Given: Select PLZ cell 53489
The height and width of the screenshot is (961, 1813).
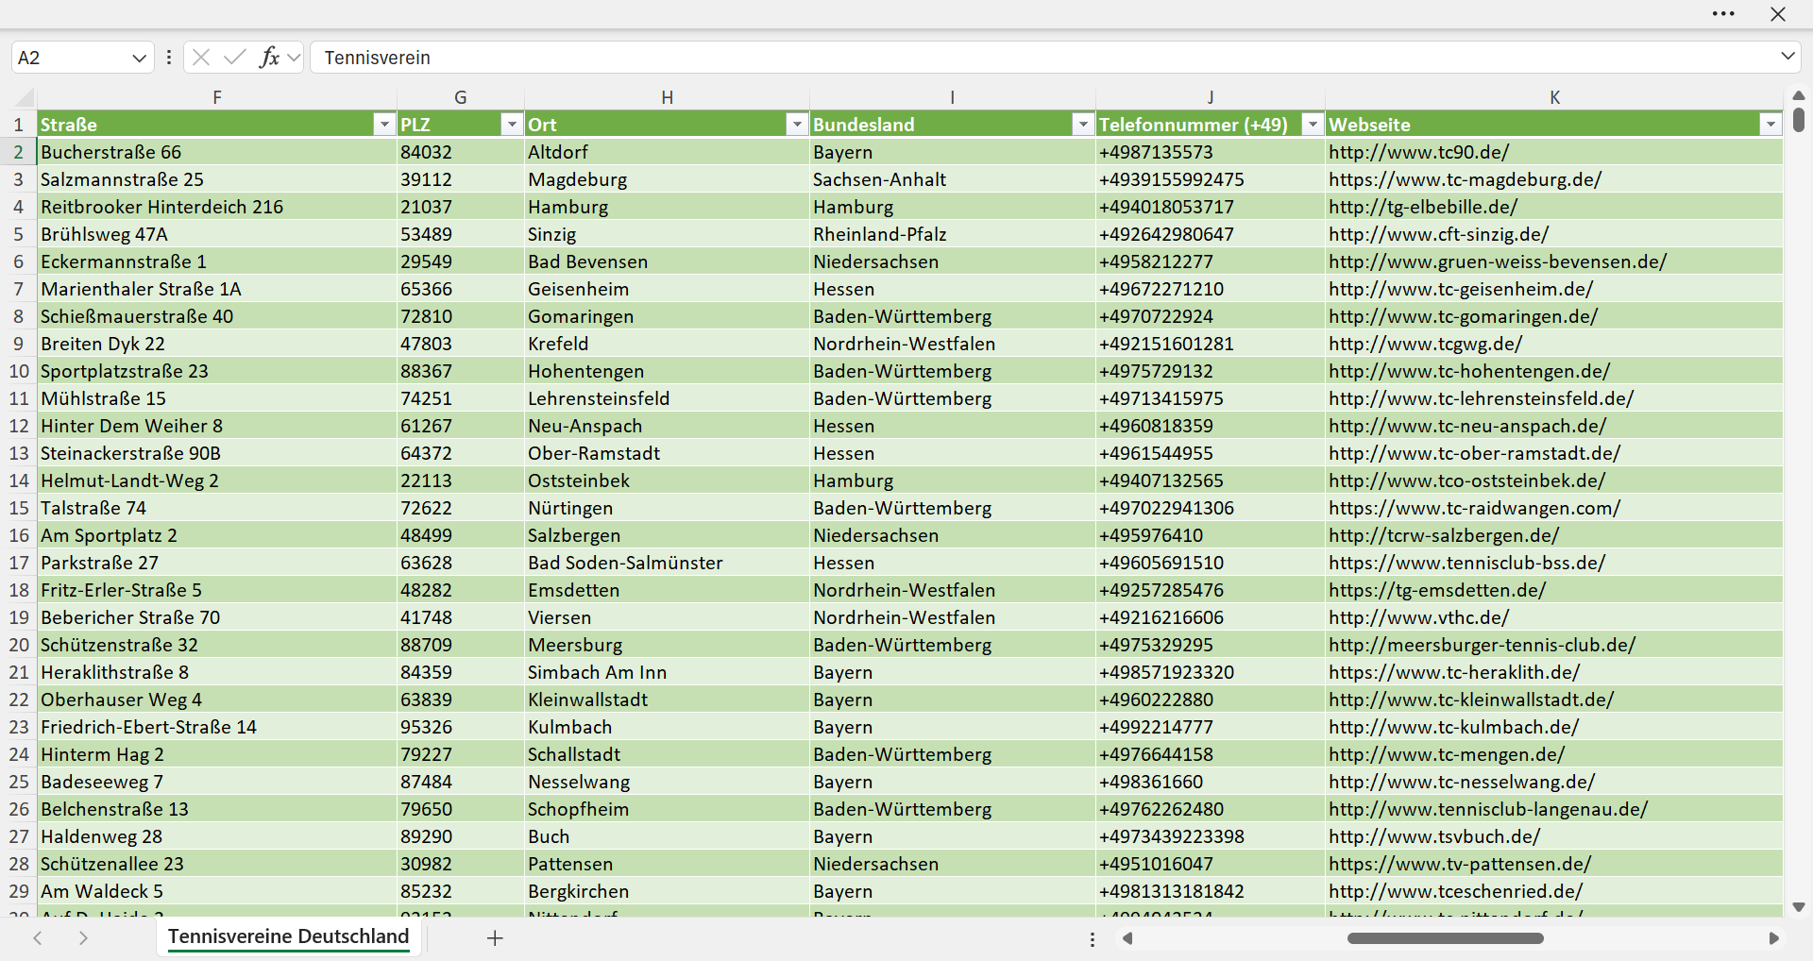Looking at the screenshot, I should (x=461, y=234).
